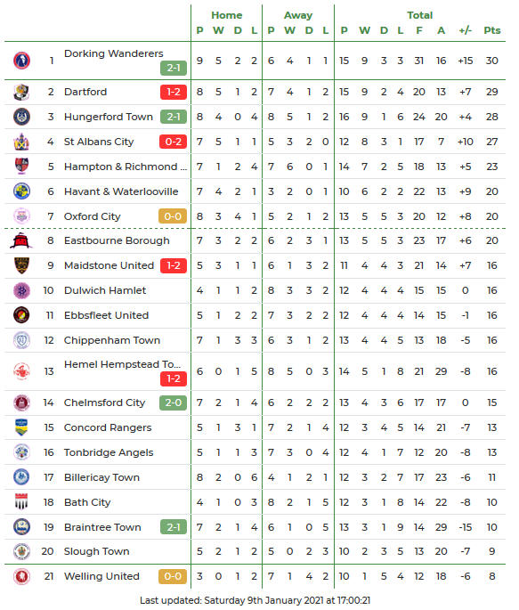Click the Eastbourne Borough red crest
Screen dimensions: 519x610
coord(21,240)
